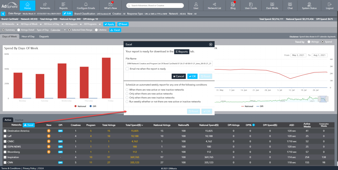Image resolution: width=338 pixels, height=170 pixels.
Task: Click the Reports button in Excel dialog
Action: [182, 52]
